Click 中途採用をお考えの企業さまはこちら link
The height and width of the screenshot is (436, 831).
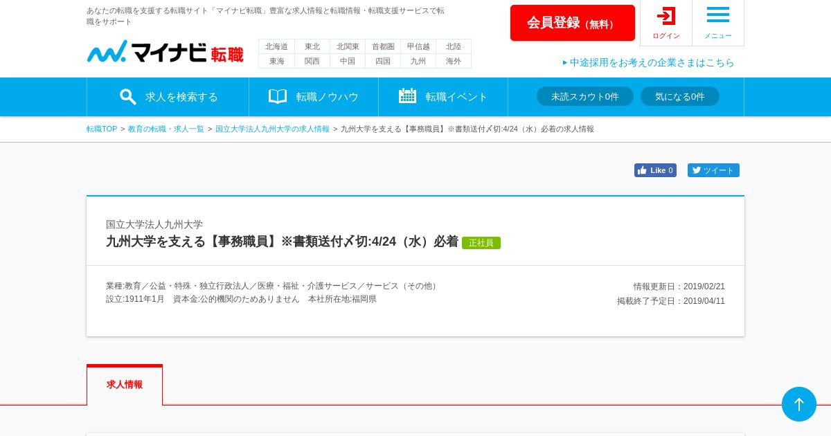(649, 62)
